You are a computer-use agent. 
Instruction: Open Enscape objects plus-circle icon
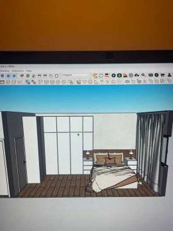113,76
